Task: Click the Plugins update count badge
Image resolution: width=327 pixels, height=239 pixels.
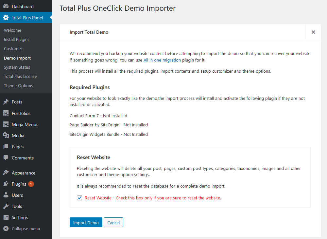Action: [31, 184]
